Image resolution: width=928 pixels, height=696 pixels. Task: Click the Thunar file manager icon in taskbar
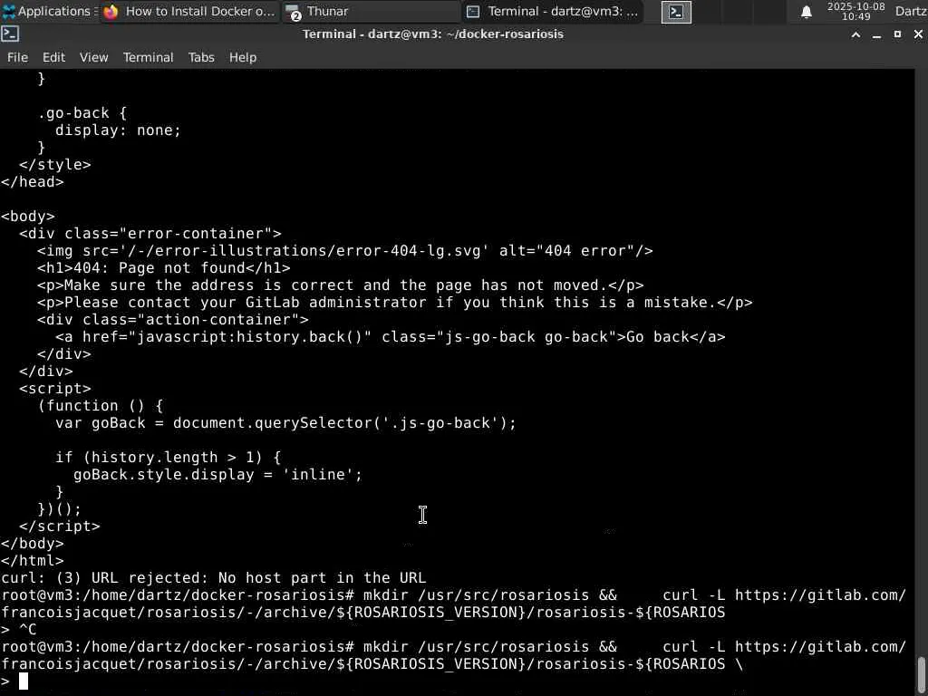coord(293,12)
